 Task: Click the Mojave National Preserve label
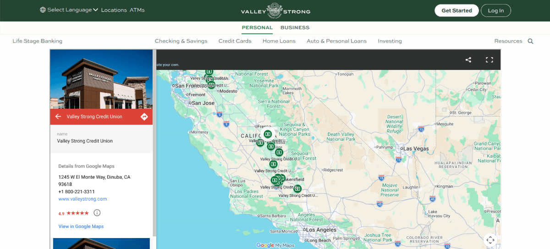click(390, 190)
